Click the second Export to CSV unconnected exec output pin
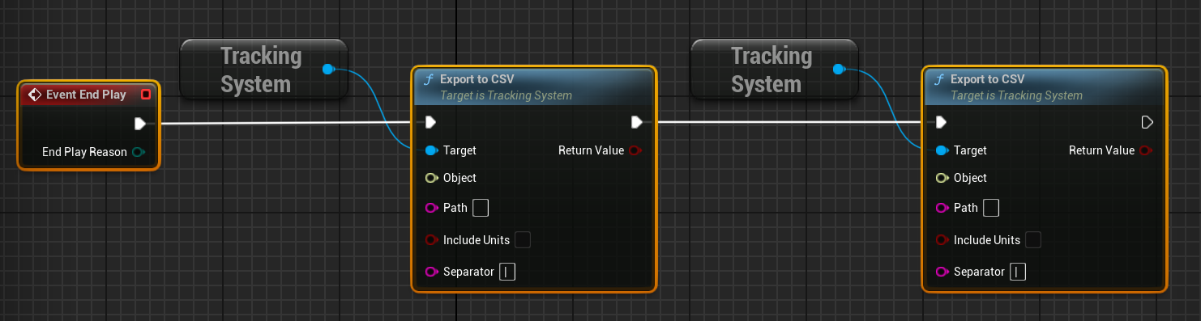 tap(1148, 122)
